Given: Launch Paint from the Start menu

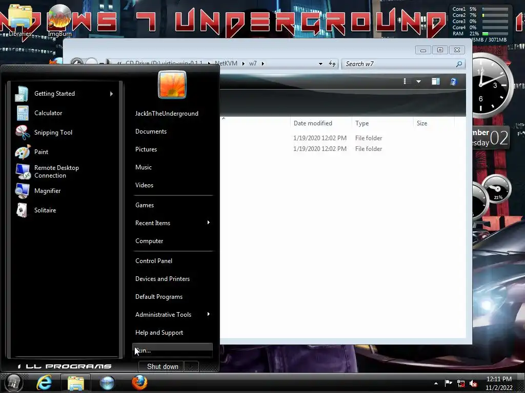Looking at the screenshot, I should point(65,151).
